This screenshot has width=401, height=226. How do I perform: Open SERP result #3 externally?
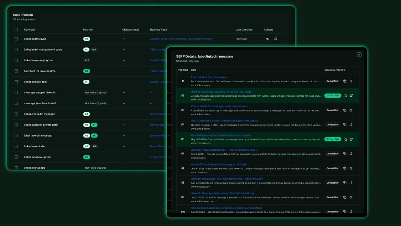351,110
